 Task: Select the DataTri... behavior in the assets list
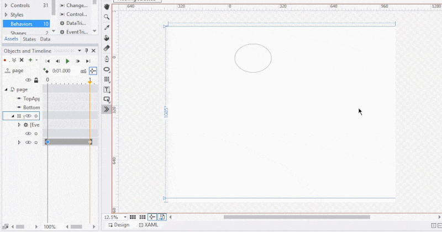click(73, 23)
